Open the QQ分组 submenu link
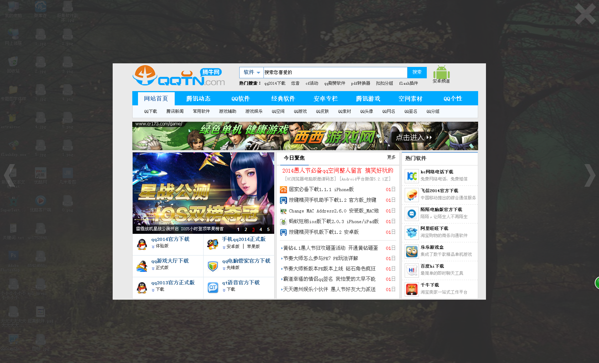The image size is (599, 363). pyautogui.click(x=433, y=111)
